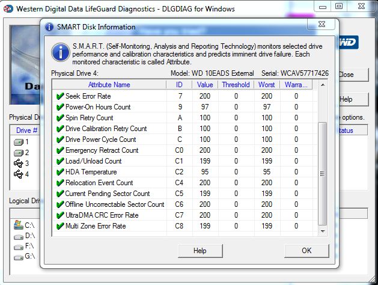Select Load/Unload Count row text
This screenshot has width=378, height=285.
tap(94, 161)
